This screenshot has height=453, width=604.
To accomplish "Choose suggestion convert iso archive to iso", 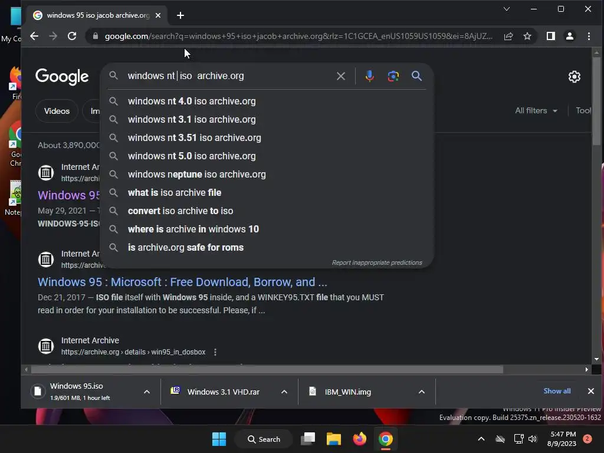I will coord(267,211).
